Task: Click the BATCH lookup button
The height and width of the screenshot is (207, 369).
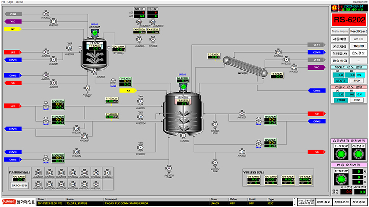Action: click(19, 185)
